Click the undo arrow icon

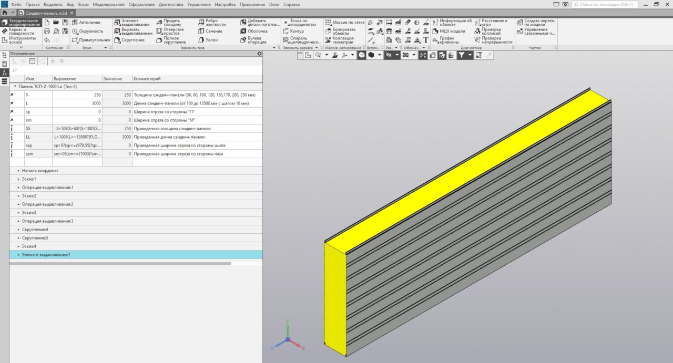click(47, 40)
